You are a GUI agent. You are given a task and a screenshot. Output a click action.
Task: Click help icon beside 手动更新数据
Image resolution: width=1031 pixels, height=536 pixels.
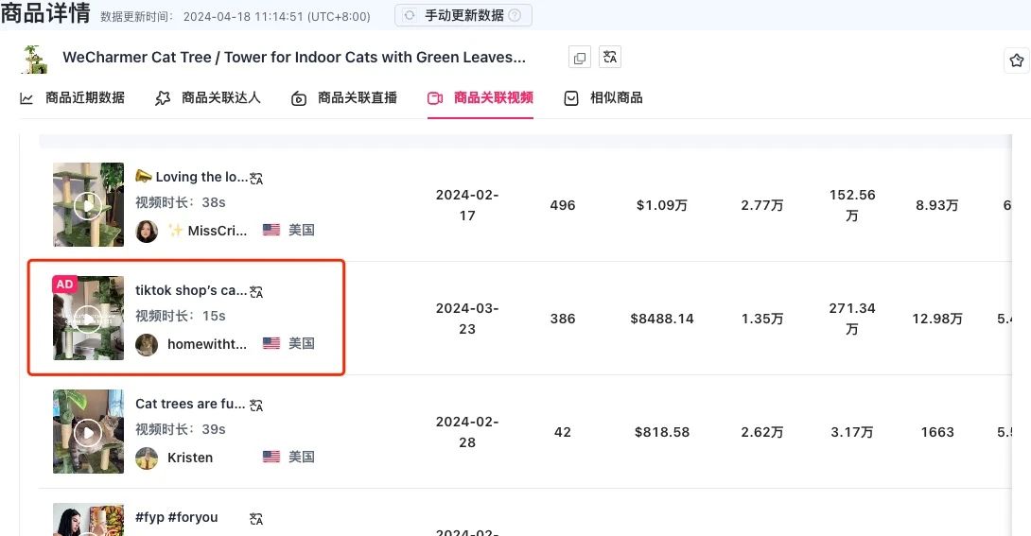pos(515,15)
